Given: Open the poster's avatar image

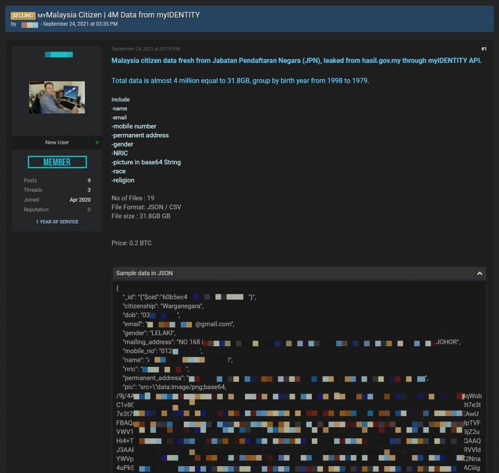Looking at the screenshot, I should click(57, 97).
